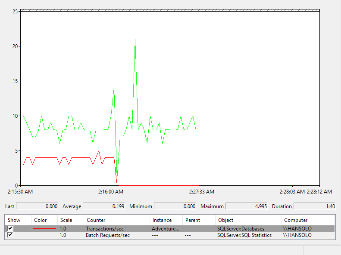
Task: Click the green spike peak near 20
Action: click(135, 40)
